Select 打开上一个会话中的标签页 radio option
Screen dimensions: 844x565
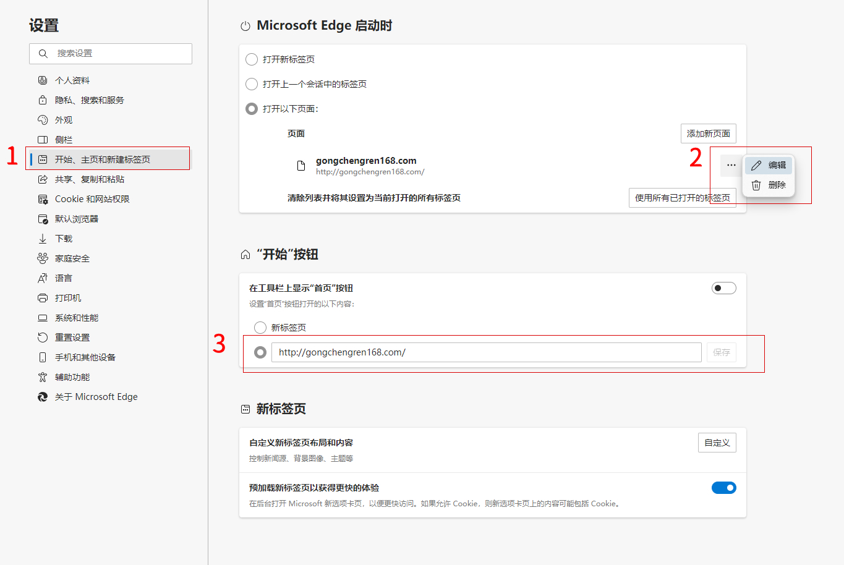pos(252,84)
